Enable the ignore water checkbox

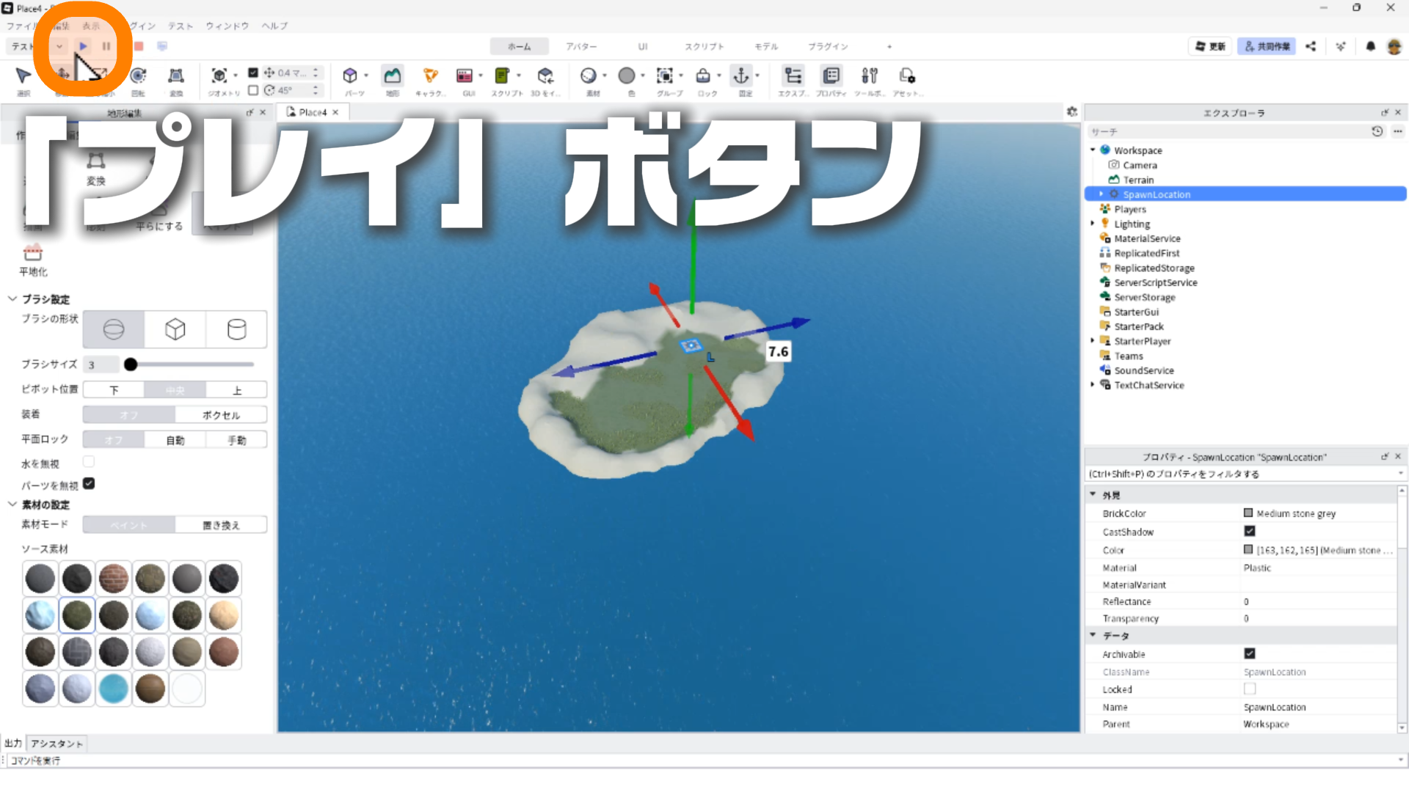coord(89,462)
